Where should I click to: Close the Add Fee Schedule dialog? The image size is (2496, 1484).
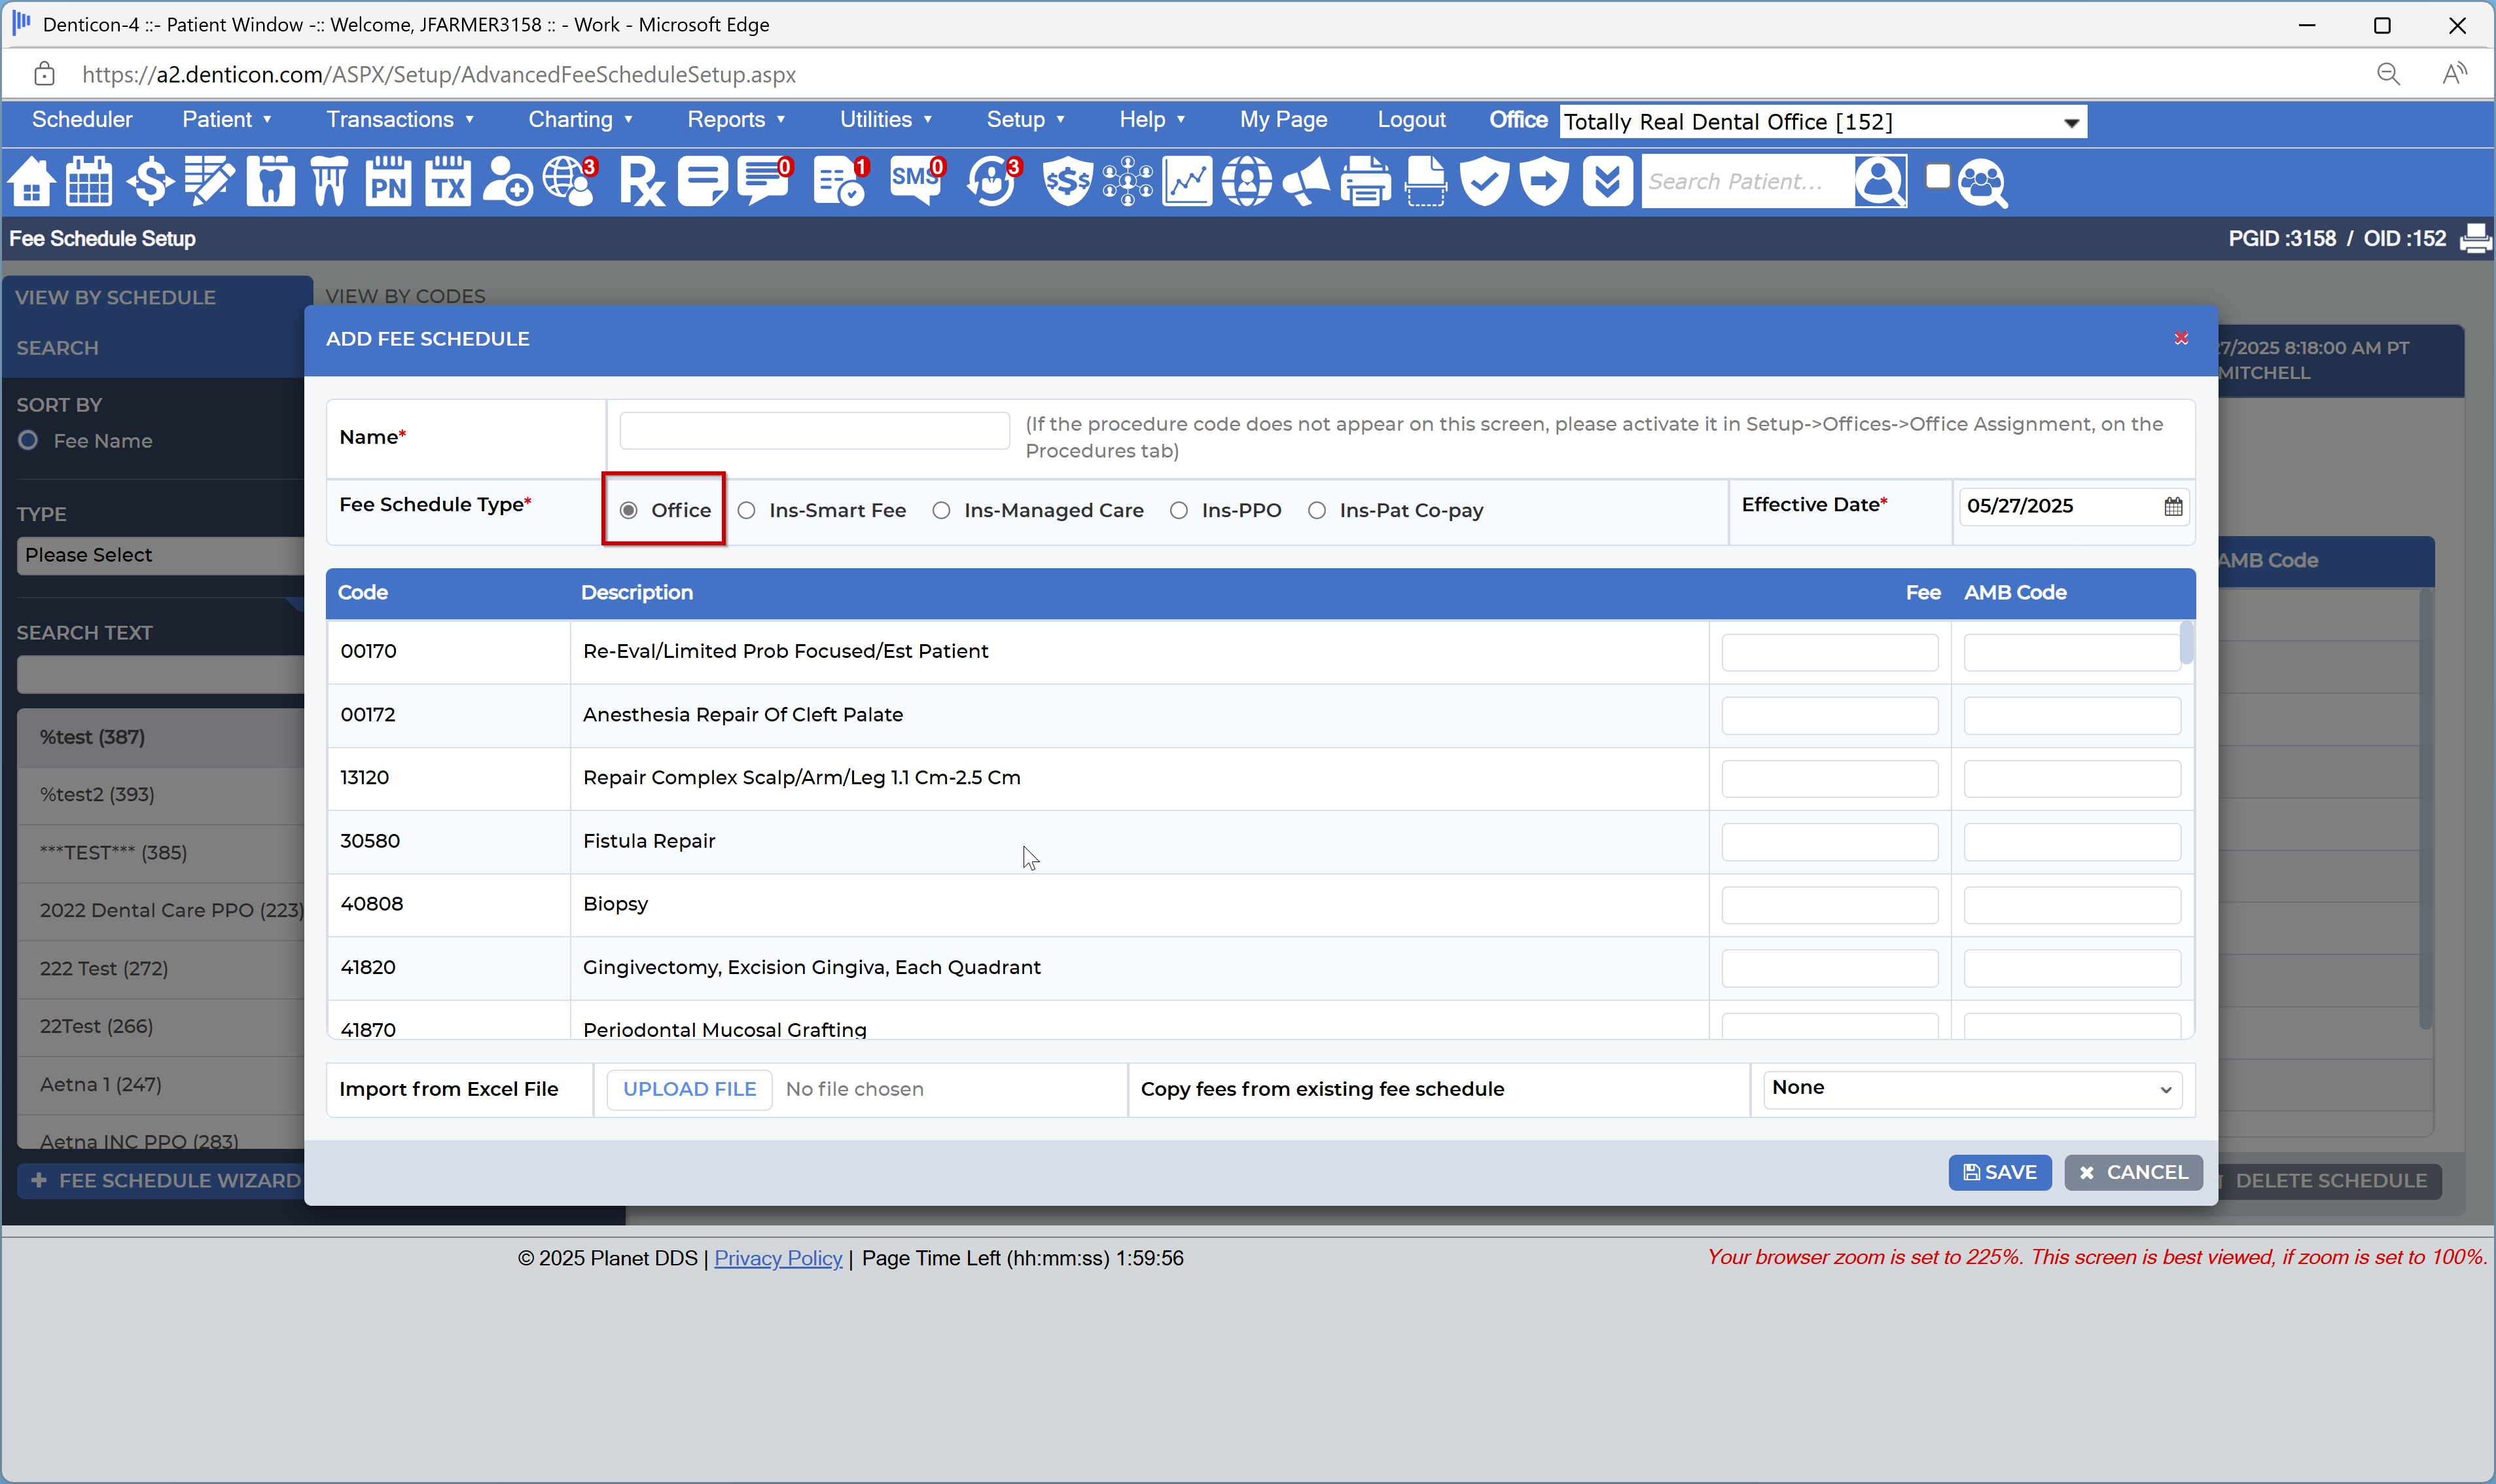(x=2181, y=339)
